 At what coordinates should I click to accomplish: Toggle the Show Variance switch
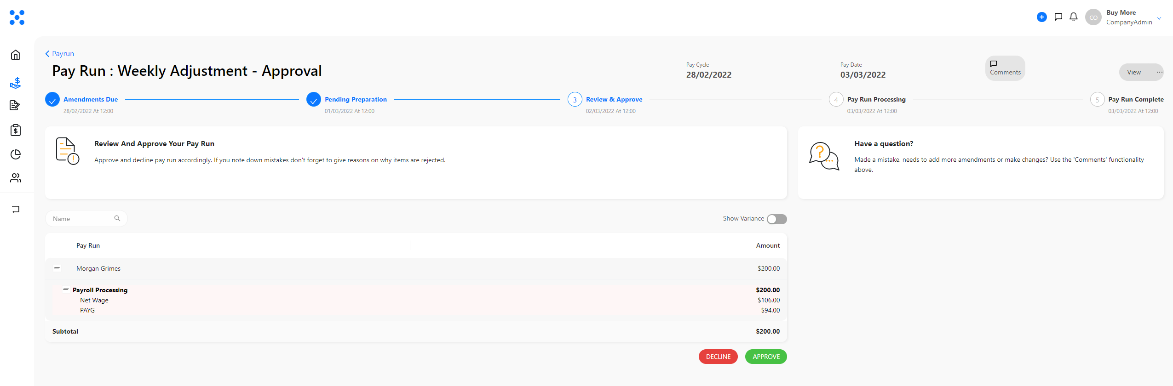[x=777, y=219]
